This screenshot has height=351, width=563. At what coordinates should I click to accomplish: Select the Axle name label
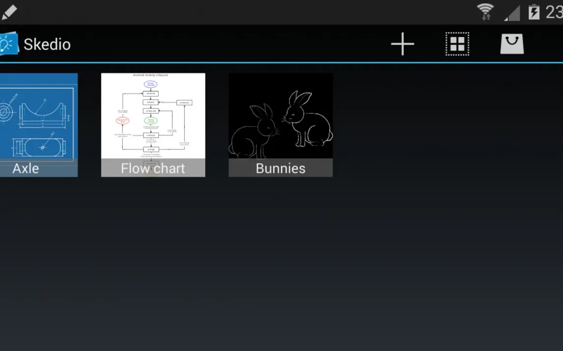(x=26, y=168)
